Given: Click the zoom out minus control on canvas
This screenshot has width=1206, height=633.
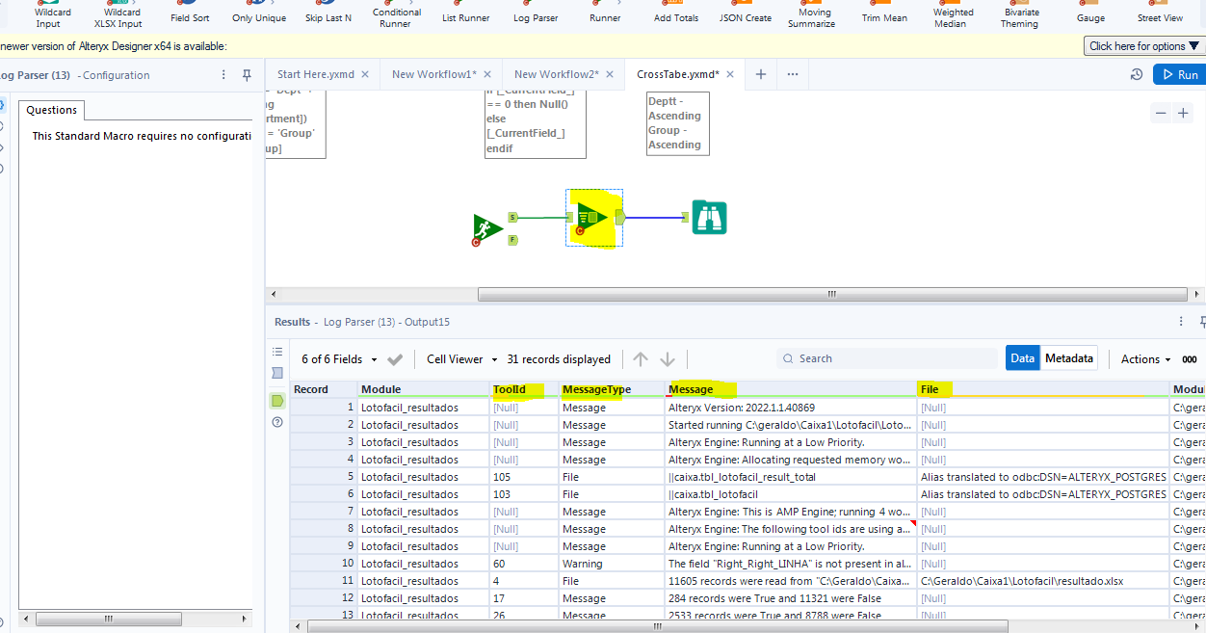Looking at the screenshot, I should tap(1161, 113).
